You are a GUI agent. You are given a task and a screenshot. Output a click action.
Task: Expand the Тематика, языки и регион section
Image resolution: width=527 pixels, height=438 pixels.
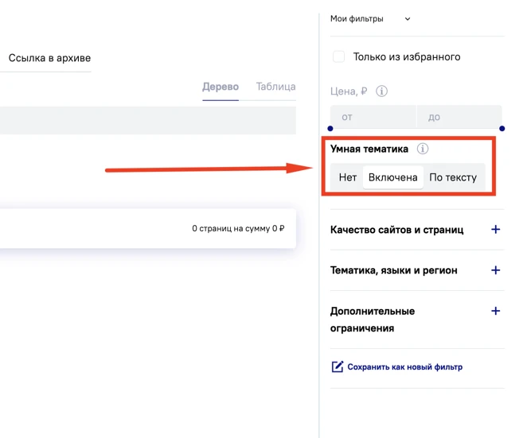coord(495,270)
